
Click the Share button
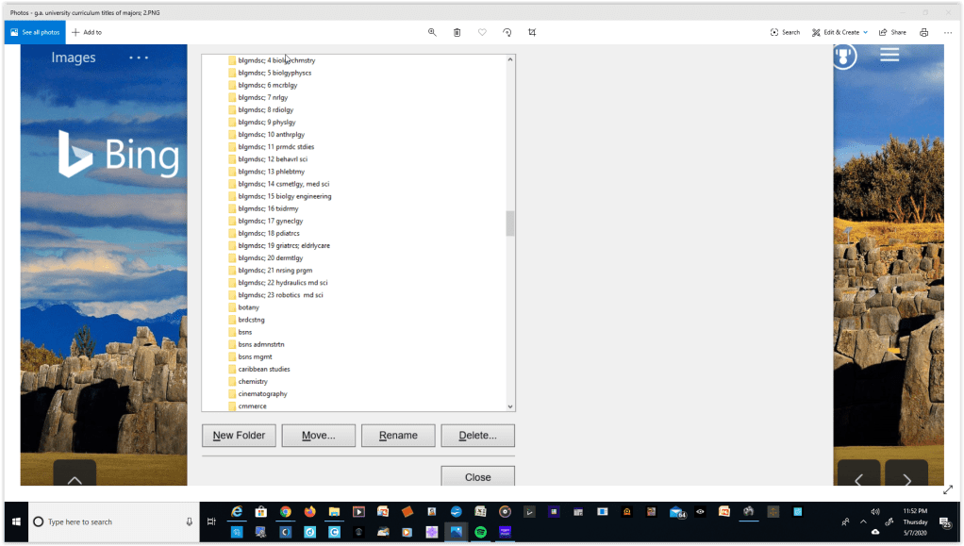[892, 32]
